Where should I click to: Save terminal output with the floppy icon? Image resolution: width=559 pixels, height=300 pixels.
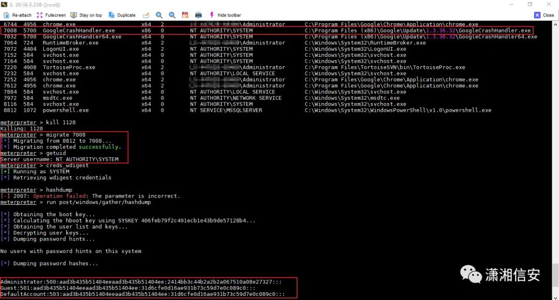pos(185,15)
